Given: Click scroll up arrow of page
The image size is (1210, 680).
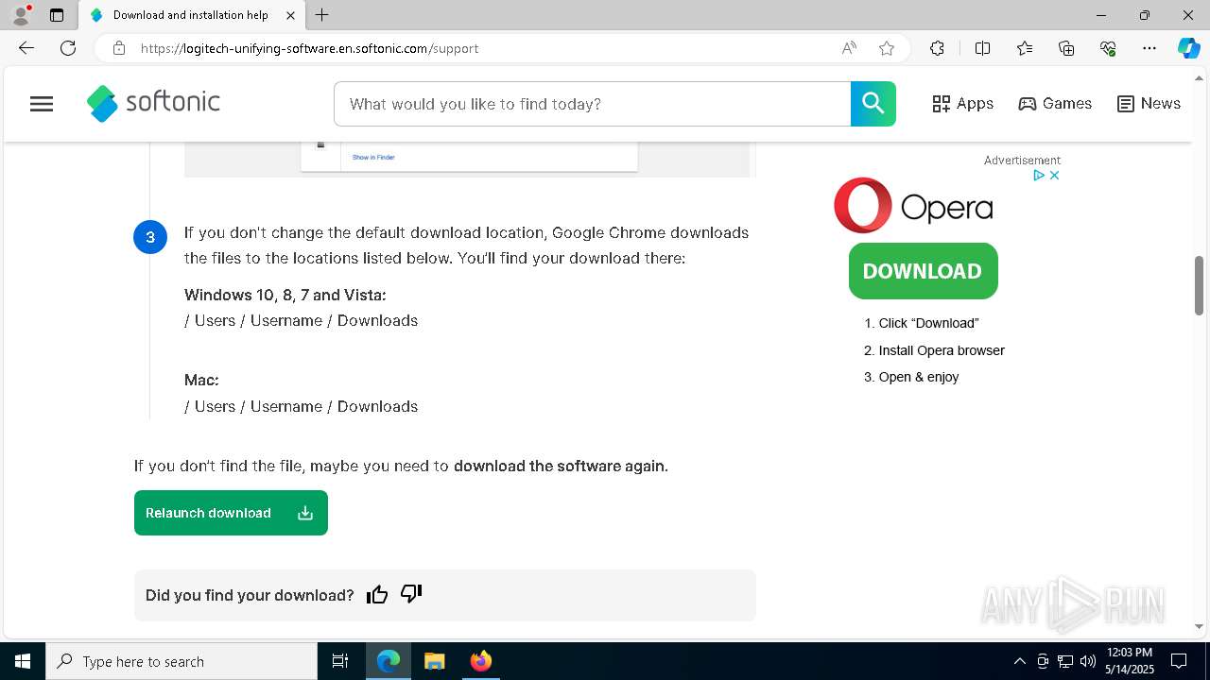Looking at the screenshot, I should tap(1200, 76).
